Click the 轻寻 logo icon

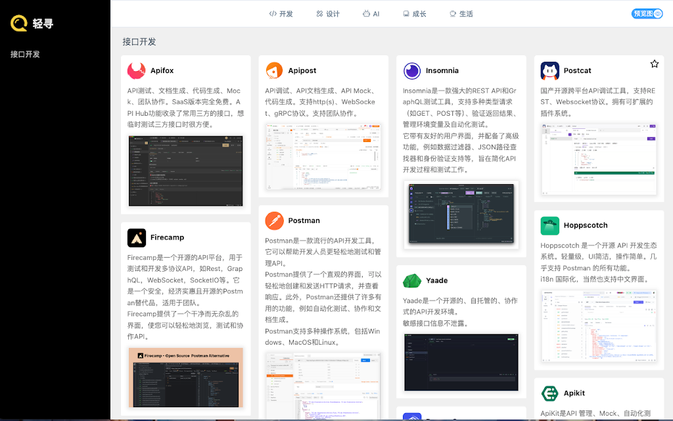click(x=19, y=23)
